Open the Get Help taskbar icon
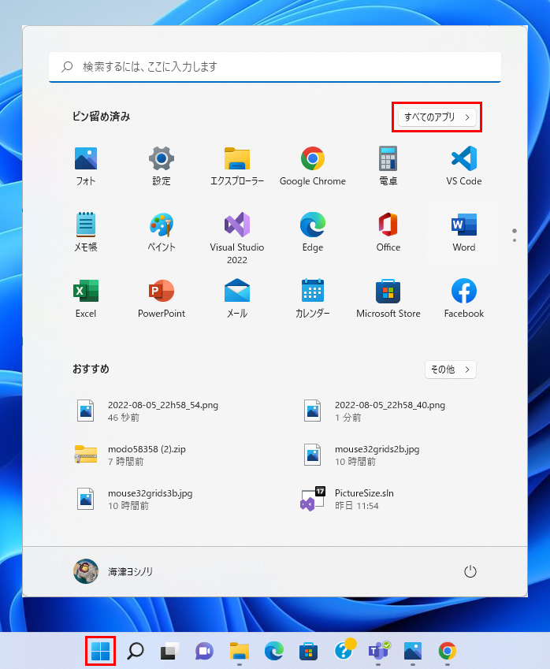The width and height of the screenshot is (550, 669). [x=344, y=650]
